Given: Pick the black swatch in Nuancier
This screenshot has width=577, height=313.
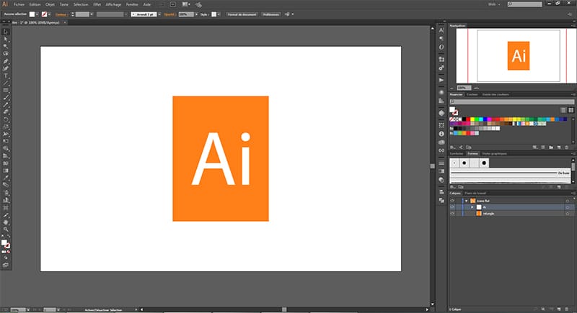Looking at the screenshot, I should point(464,119).
